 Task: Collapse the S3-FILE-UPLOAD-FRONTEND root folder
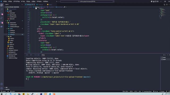(x=12, y=7)
